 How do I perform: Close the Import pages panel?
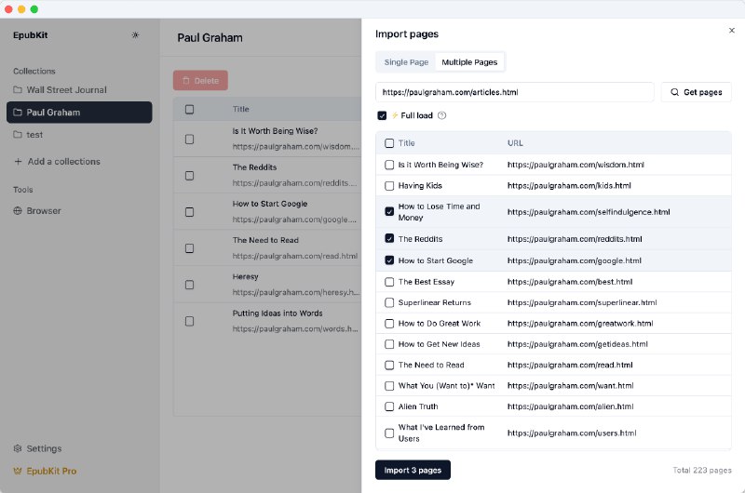[x=731, y=31]
